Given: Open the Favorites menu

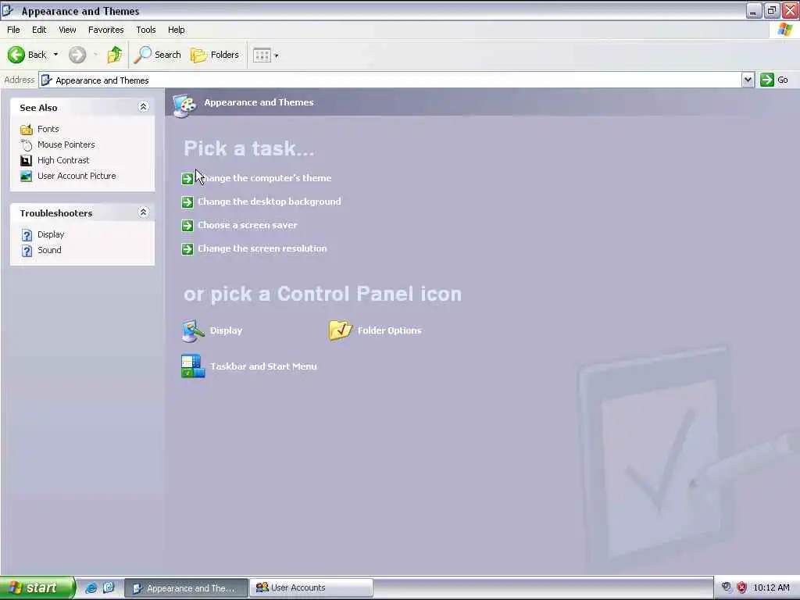Looking at the screenshot, I should [105, 30].
